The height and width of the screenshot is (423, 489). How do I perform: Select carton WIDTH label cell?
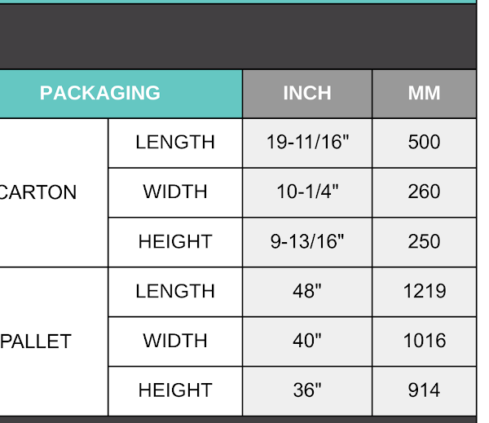(175, 192)
